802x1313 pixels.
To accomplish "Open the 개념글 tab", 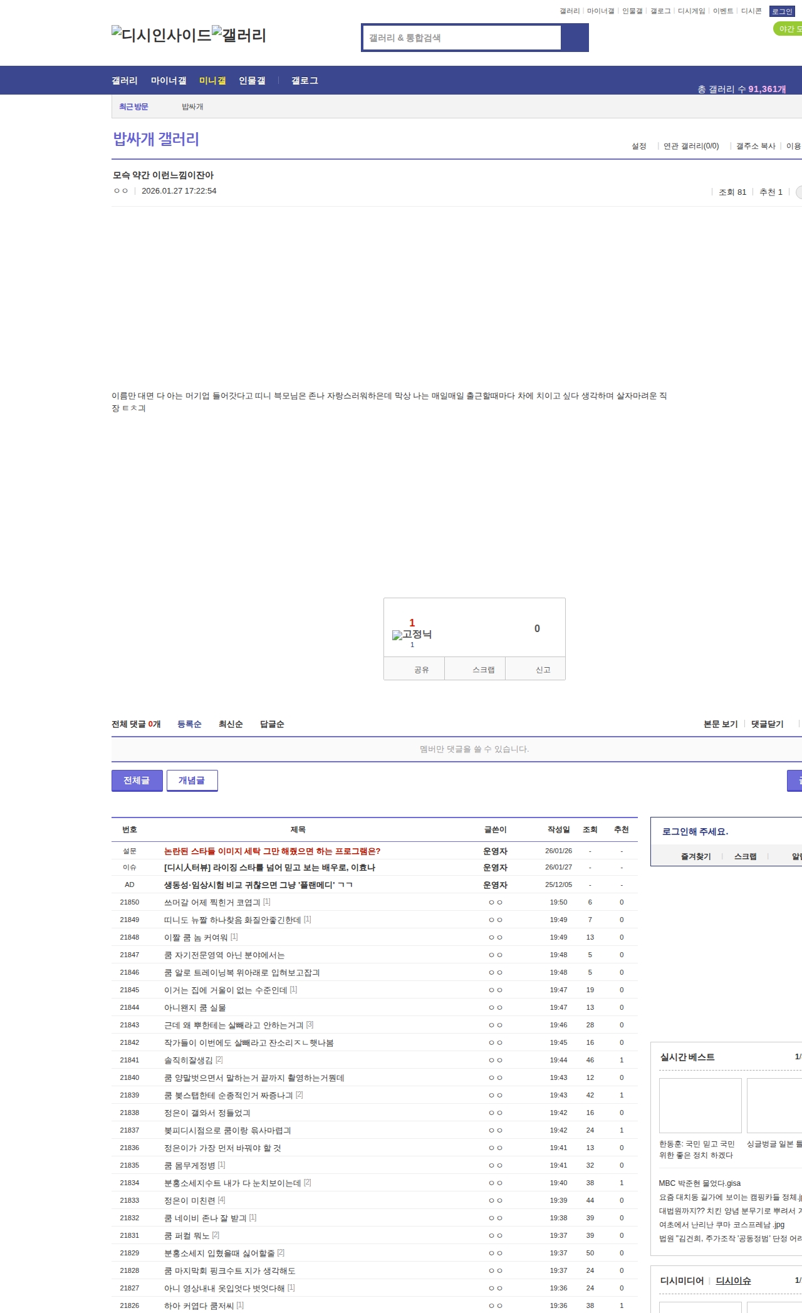I will (192, 781).
